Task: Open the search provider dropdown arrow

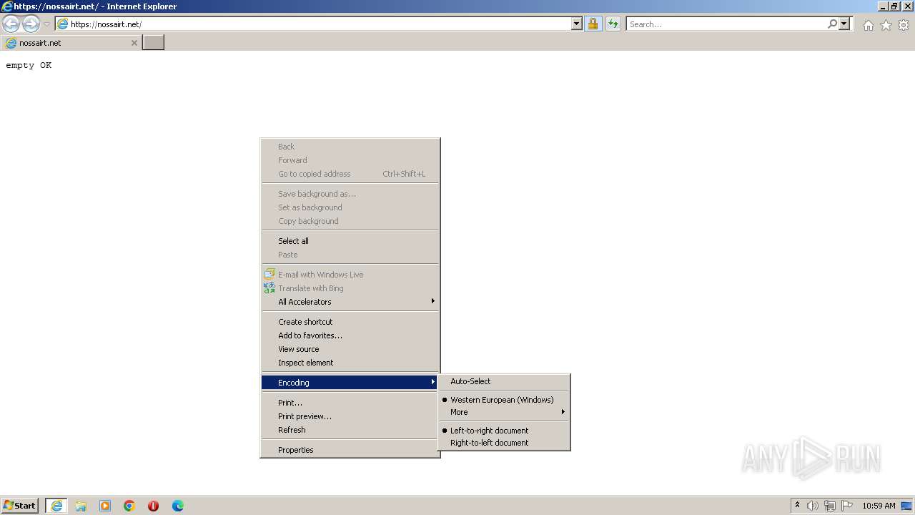Action: 844,24
